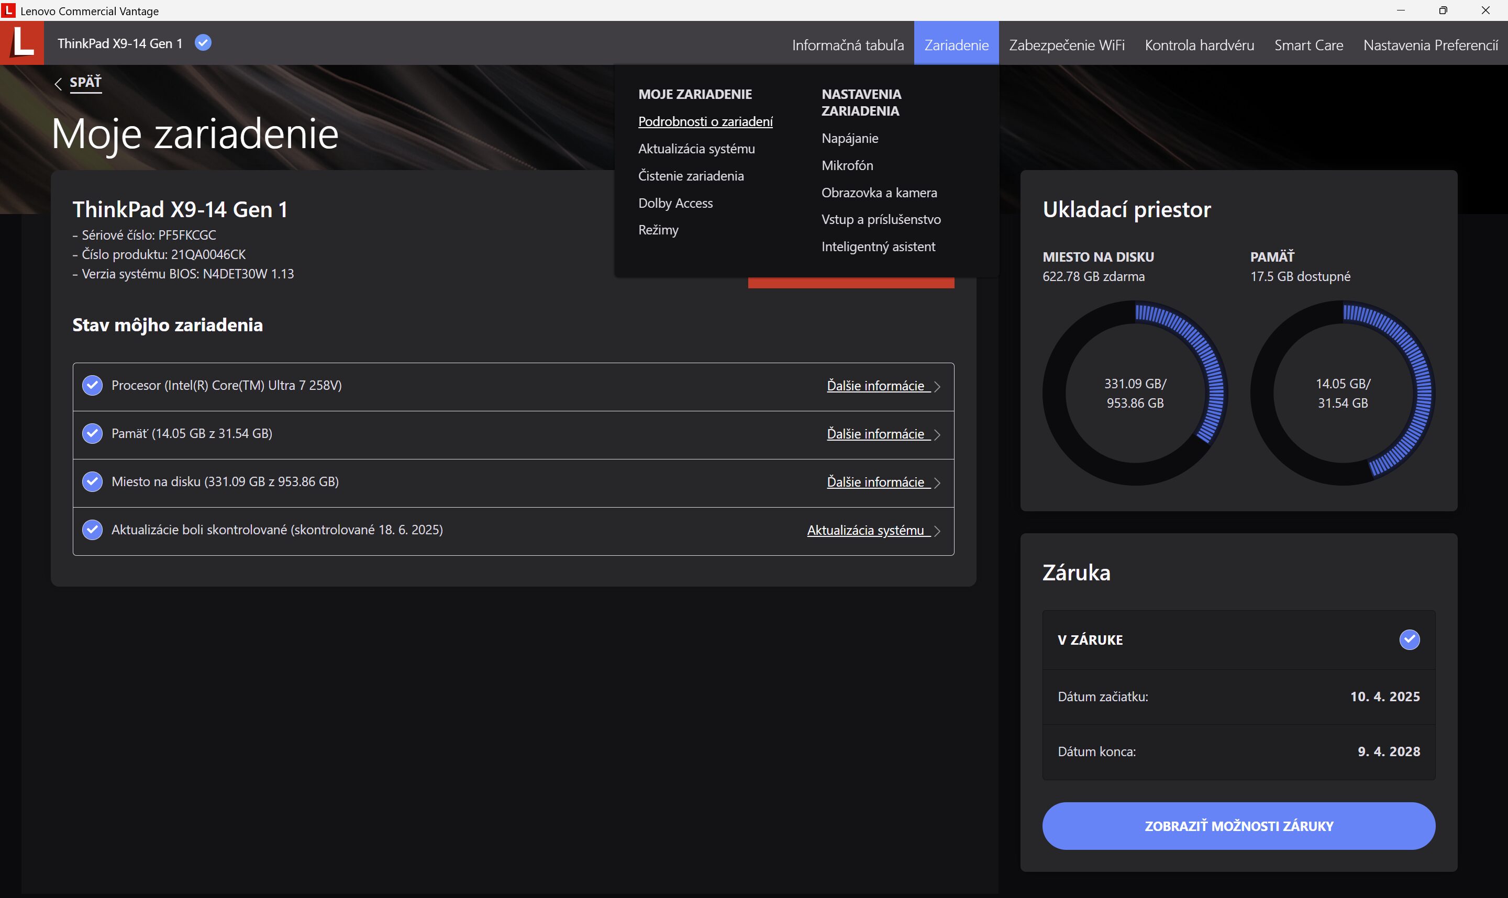Click the ThinkPad X9-14 Gen 1 header name

tap(120, 43)
